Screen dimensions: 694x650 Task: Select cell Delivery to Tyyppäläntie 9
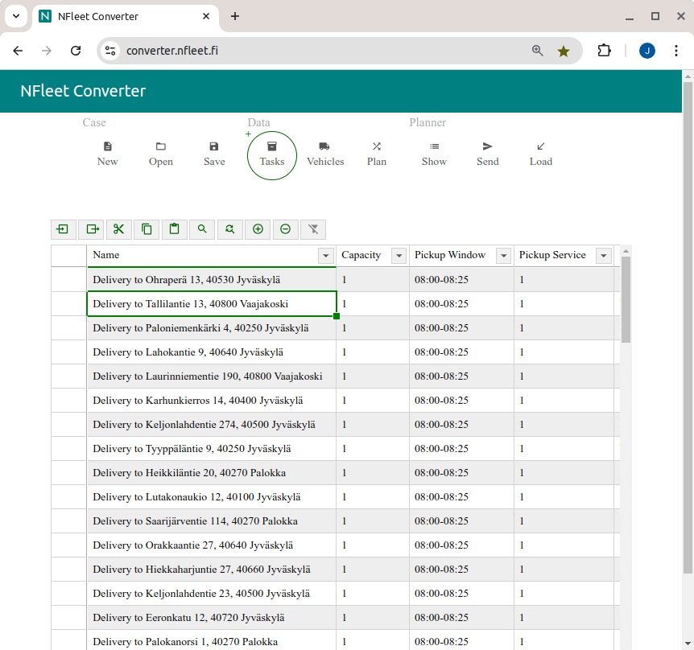coord(212,448)
